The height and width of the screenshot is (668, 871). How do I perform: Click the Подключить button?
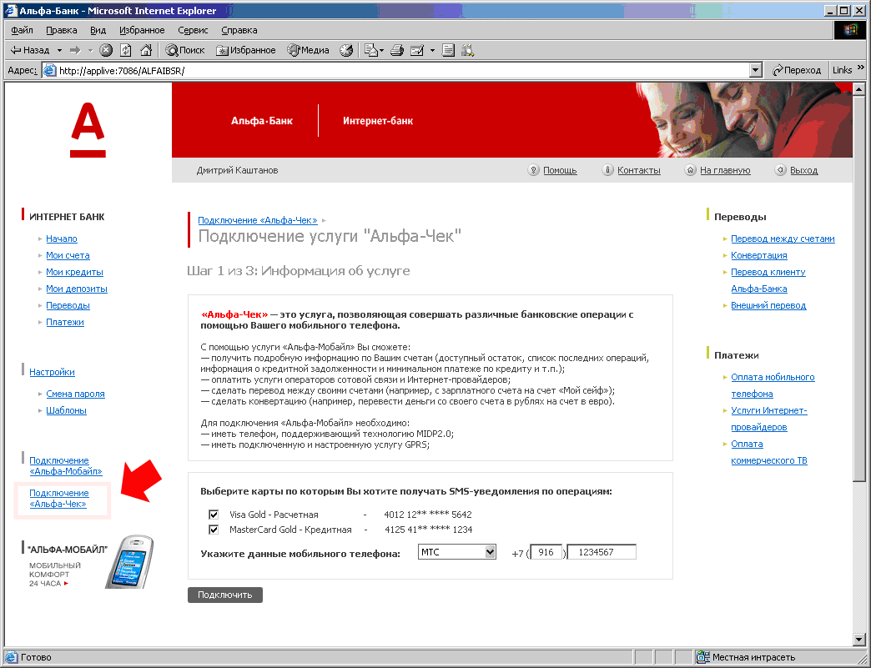coord(225,595)
